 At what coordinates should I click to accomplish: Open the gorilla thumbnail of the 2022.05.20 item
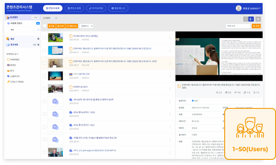pos(56,38)
